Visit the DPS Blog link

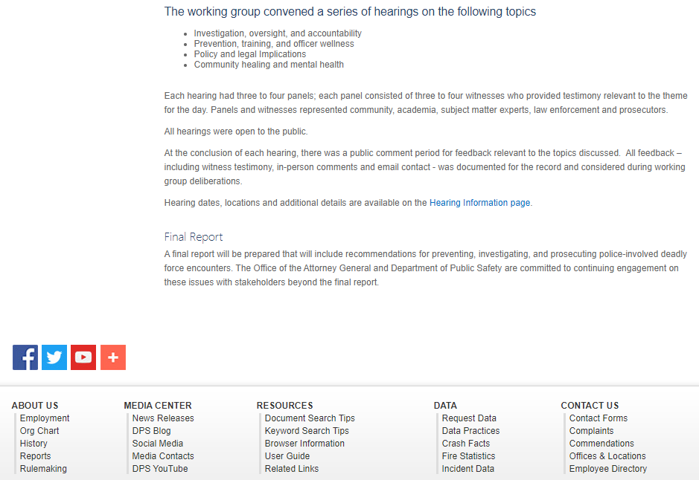coord(152,431)
